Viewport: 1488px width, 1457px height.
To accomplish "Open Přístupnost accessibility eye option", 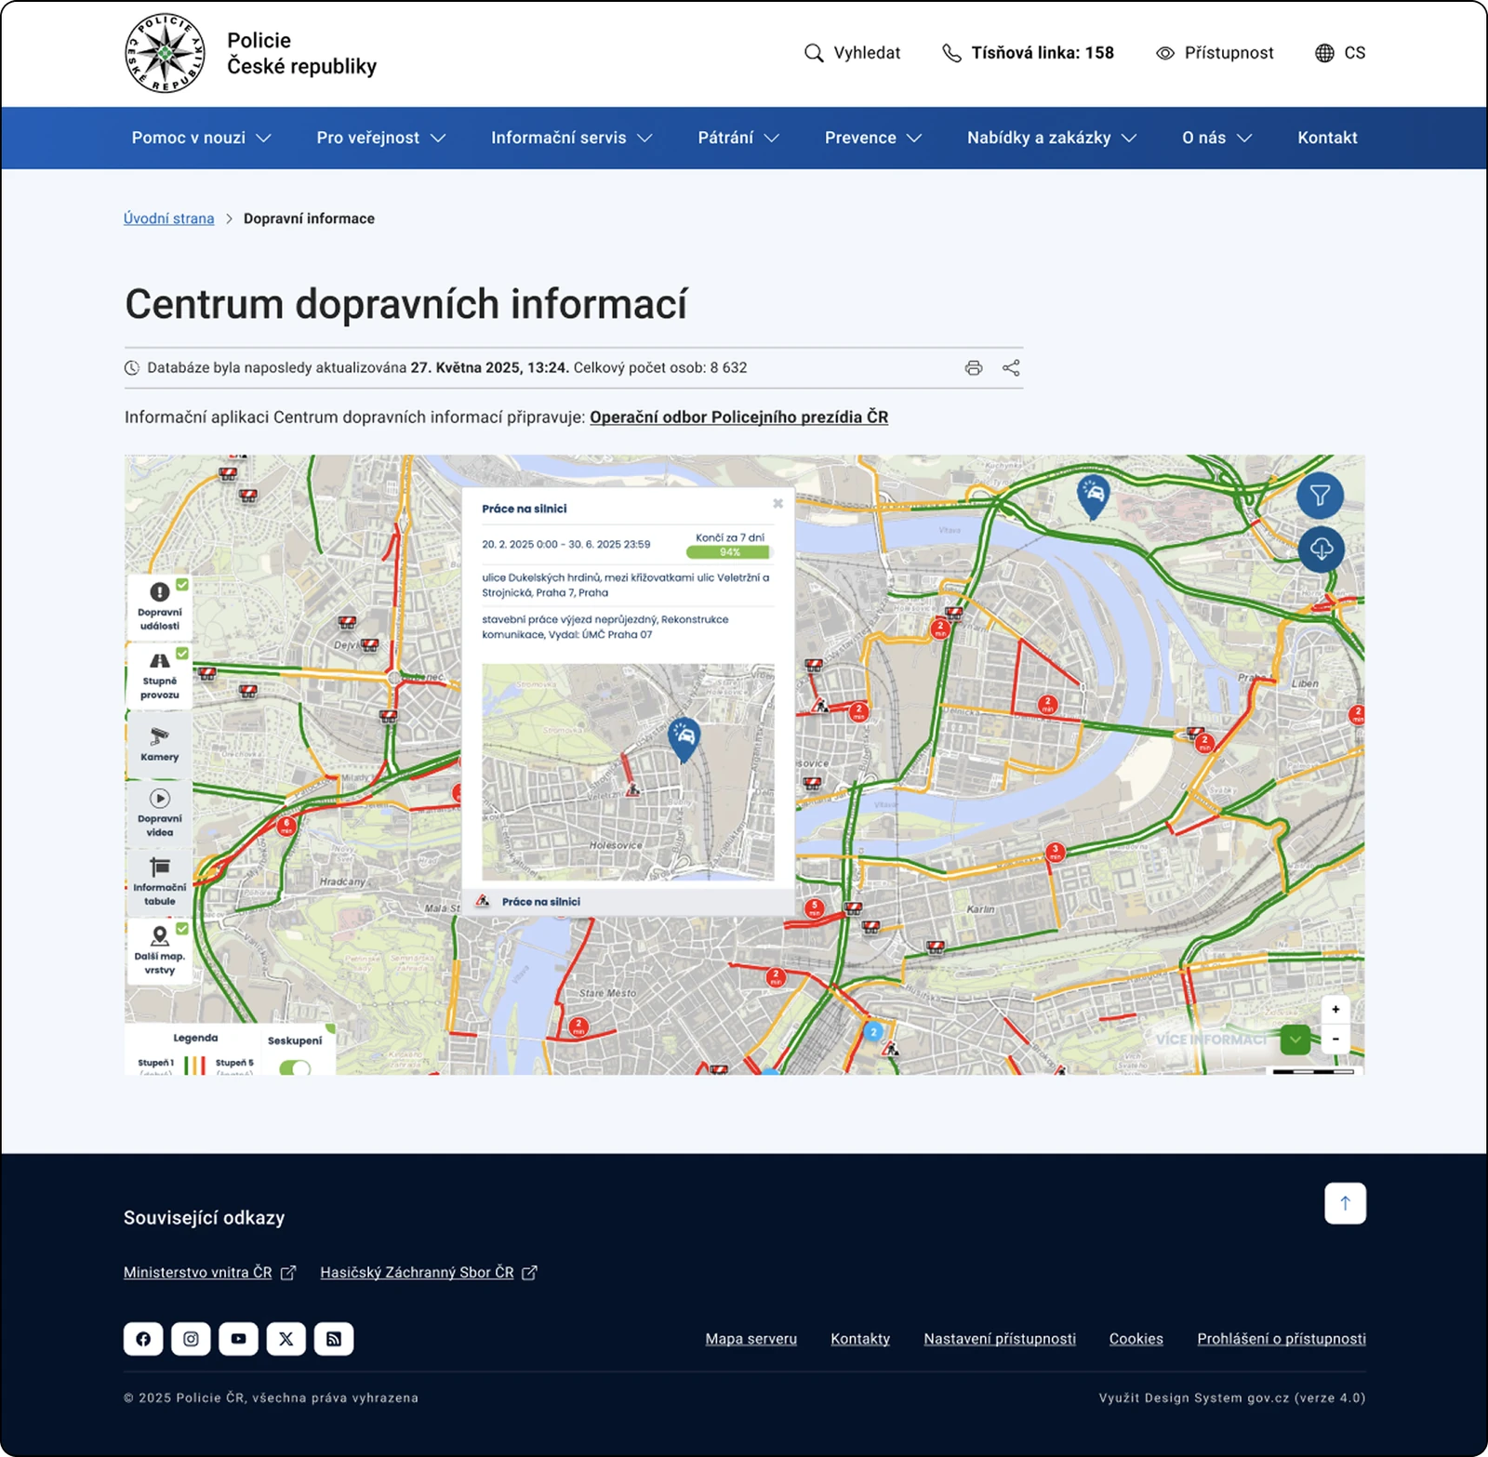I will (1165, 53).
